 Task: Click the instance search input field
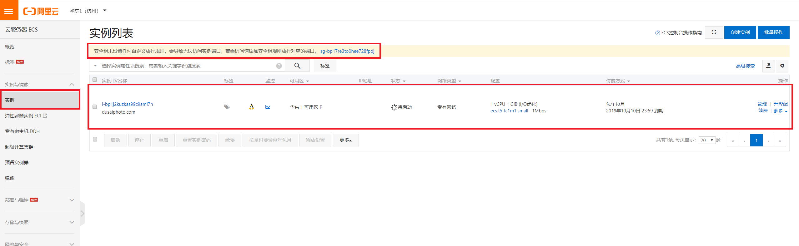tap(188, 66)
